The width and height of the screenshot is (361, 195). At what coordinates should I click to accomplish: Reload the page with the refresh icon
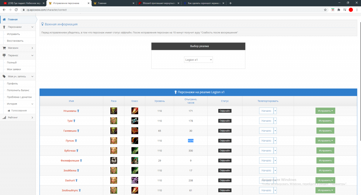click(x=16, y=10)
